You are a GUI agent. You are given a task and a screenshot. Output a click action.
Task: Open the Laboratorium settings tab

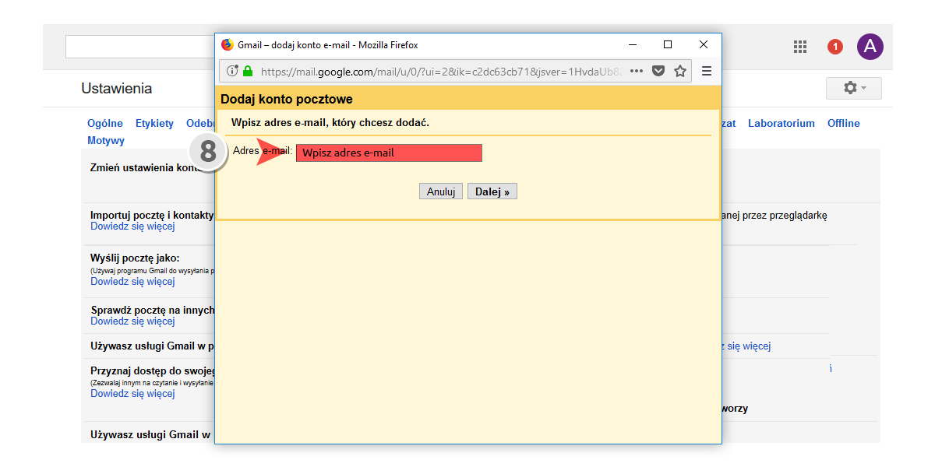click(782, 124)
